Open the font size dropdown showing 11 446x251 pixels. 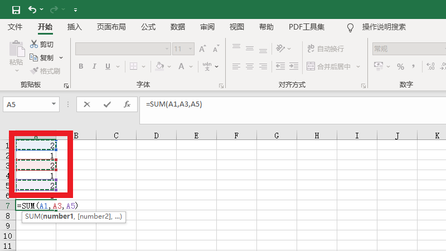point(190,49)
